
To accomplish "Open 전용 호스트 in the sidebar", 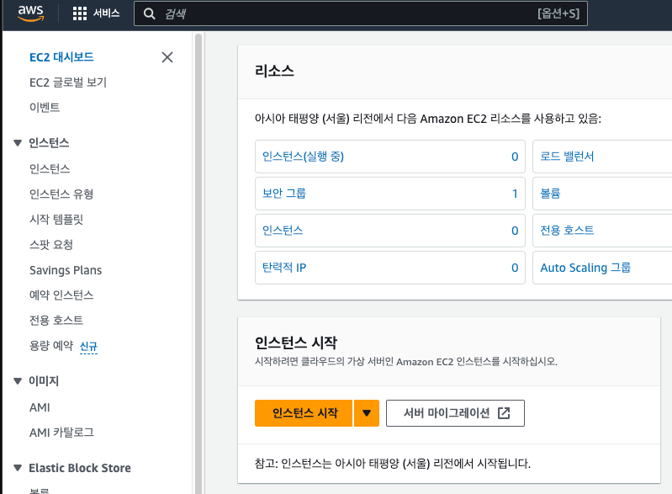I will 56,321.
